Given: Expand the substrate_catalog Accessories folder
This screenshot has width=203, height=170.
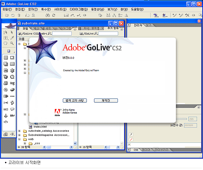Looking at the screenshot, I should 19,131.
